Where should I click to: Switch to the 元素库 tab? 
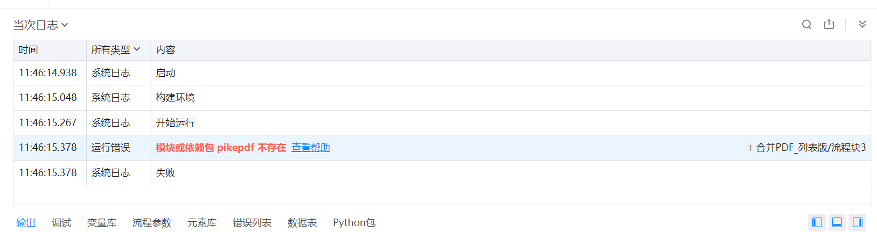pos(202,223)
